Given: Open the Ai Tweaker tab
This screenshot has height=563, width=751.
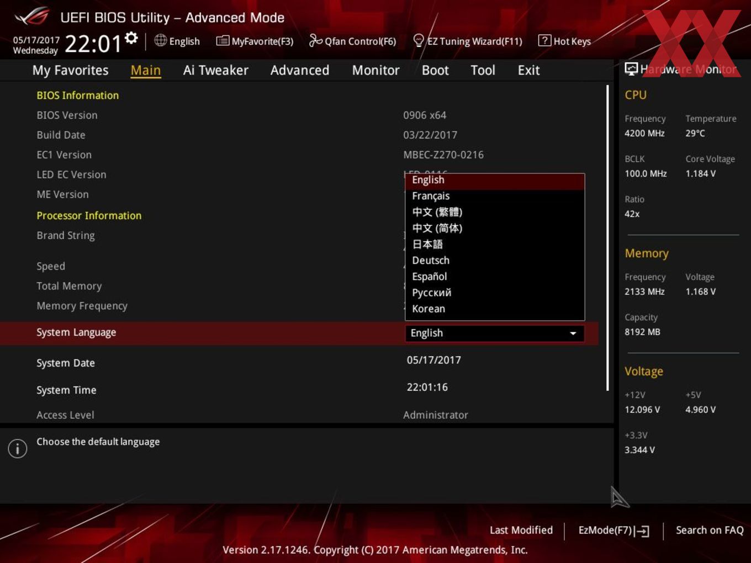Looking at the screenshot, I should (216, 71).
